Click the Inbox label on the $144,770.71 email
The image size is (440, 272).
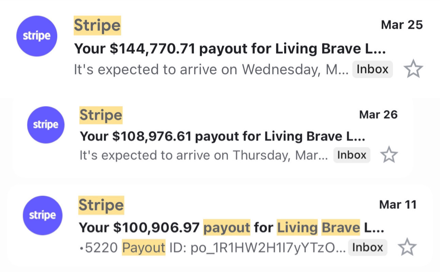(x=372, y=70)
